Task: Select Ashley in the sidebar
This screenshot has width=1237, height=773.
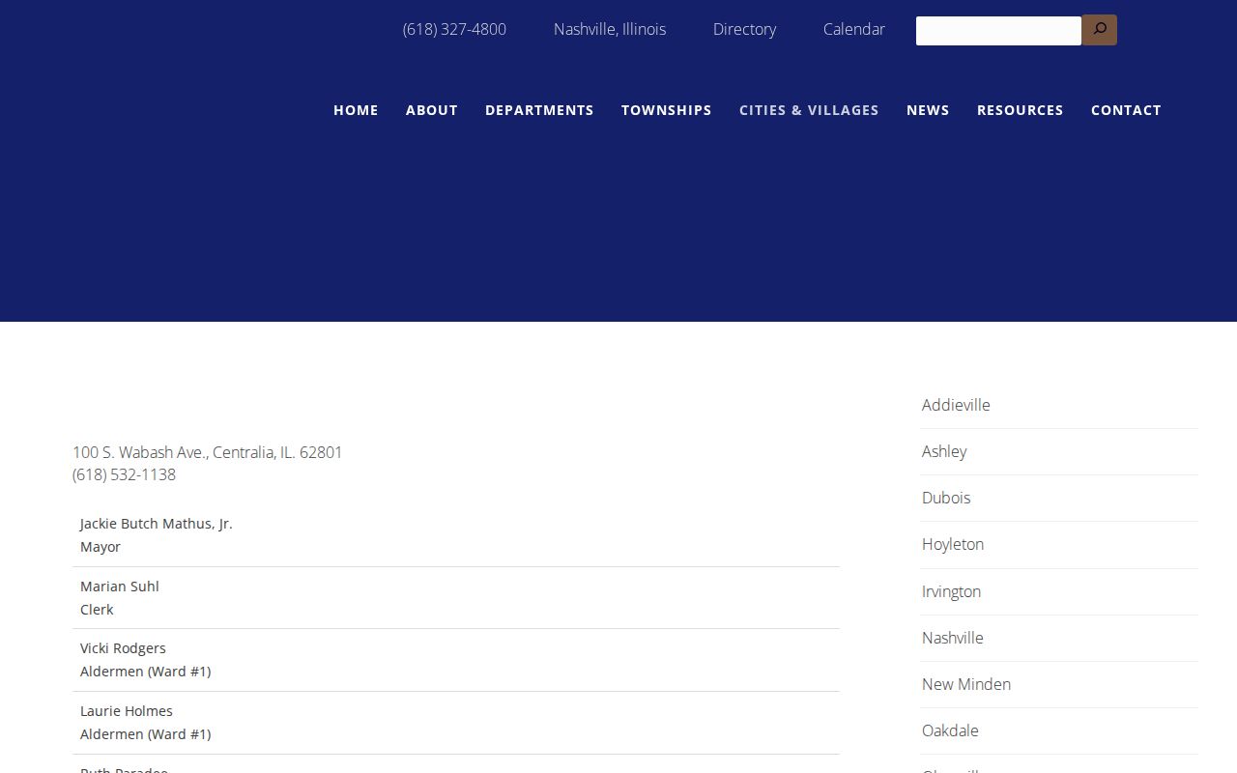Action: coord(944,451)
